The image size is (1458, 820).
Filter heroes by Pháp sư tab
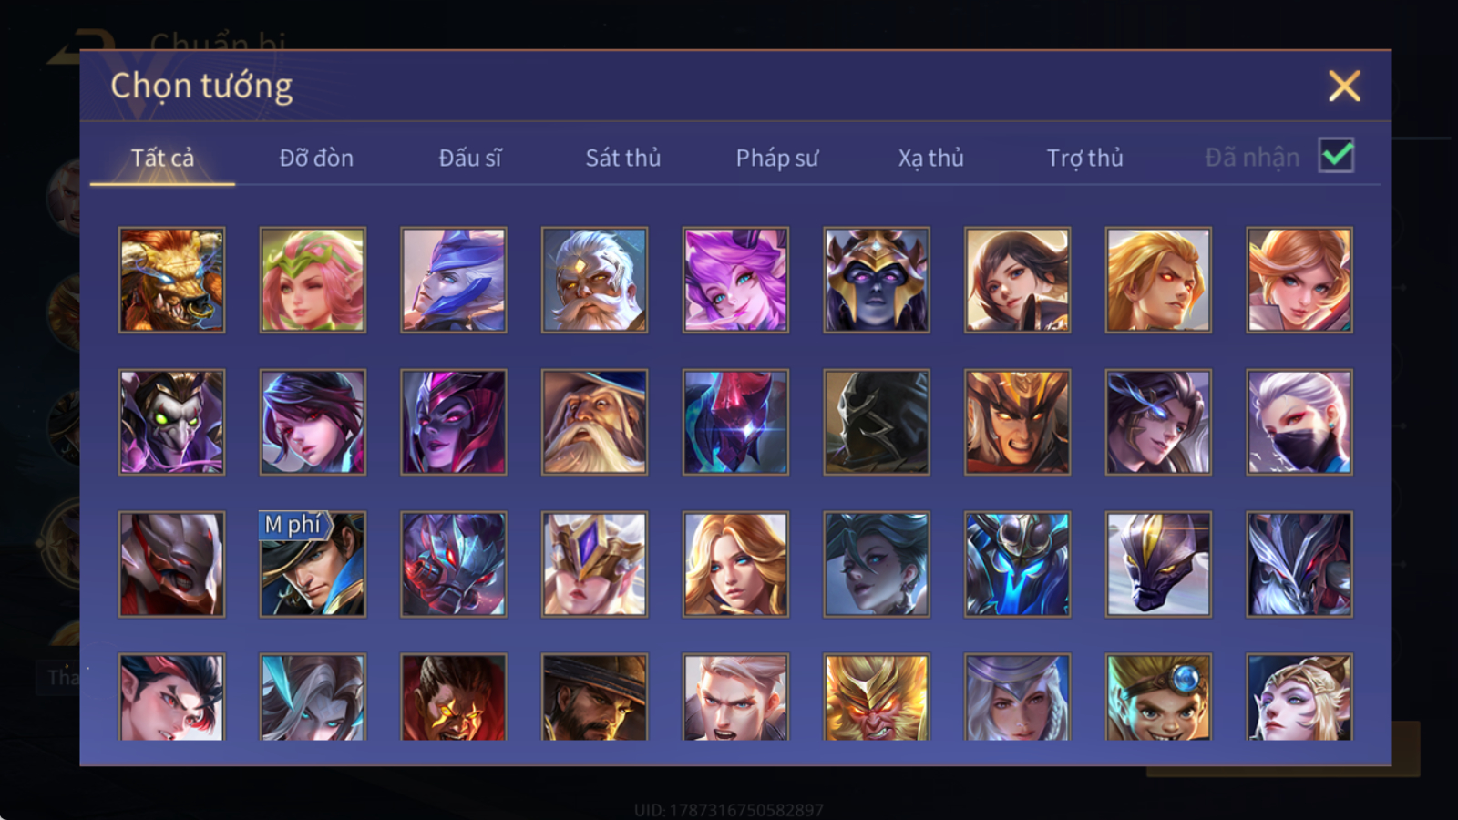(777, 158)
